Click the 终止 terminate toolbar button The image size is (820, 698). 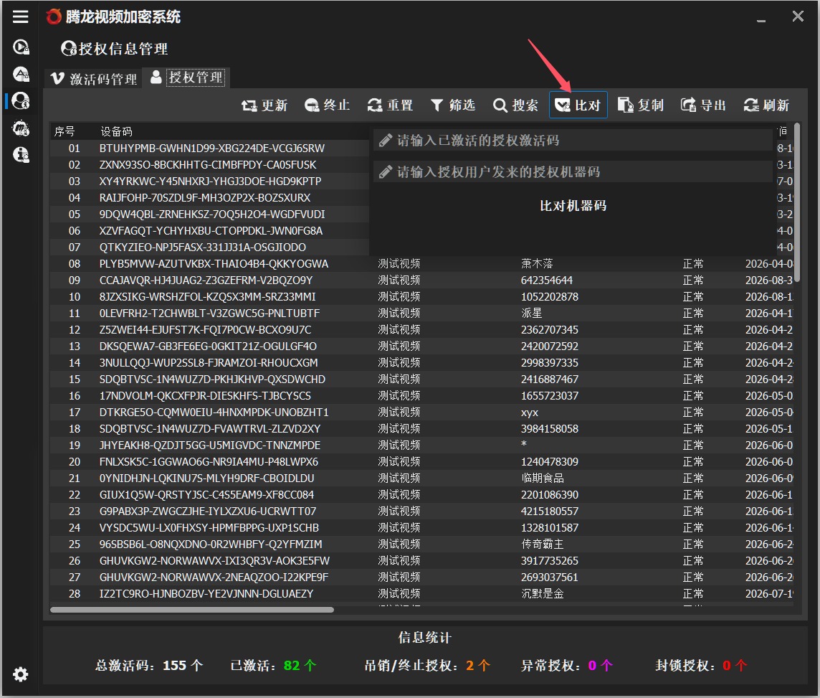(327, 105)
